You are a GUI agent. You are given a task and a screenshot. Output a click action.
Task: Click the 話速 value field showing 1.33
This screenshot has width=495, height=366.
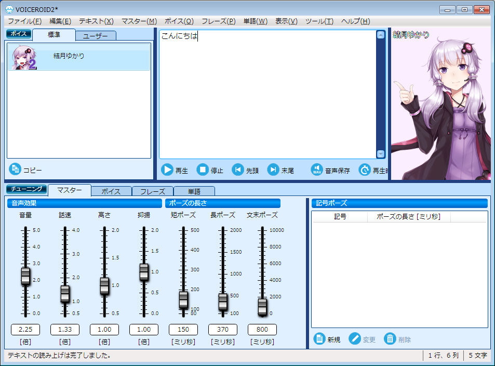coord(65,329)
